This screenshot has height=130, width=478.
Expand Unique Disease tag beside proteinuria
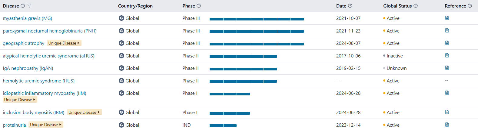tap(46, 125)
